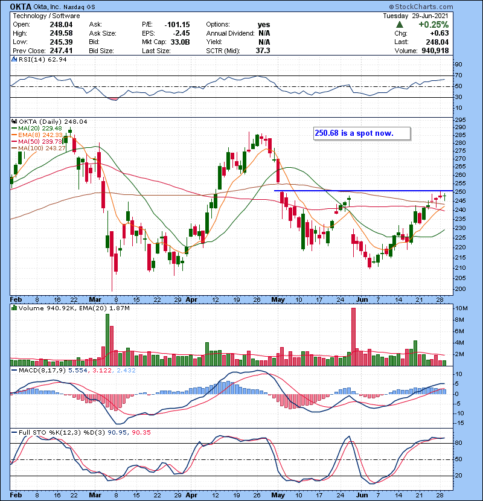This screenshot has height=501, width=483.
Task: Click the 200 price scale label
Action: pyautogui.click(x=460, y=289)
